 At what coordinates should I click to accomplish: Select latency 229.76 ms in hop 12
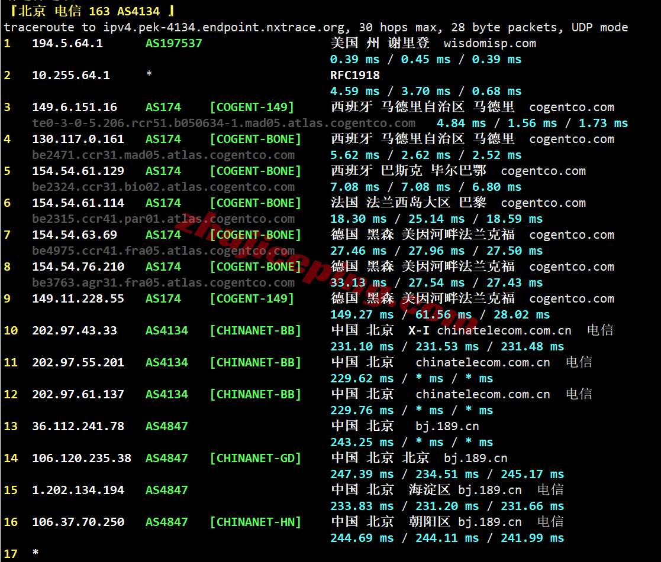[x=362, y=411]
